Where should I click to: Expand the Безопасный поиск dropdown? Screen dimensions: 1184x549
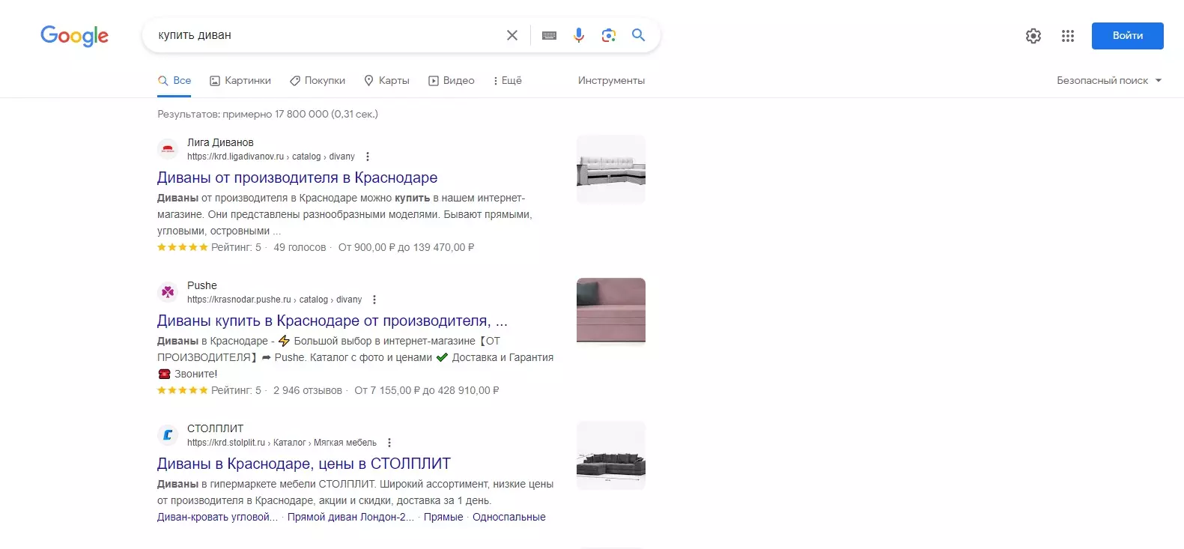click(1109, 80)
